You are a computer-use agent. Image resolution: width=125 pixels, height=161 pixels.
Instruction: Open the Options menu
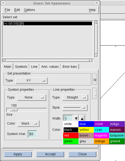coord(29,10)
